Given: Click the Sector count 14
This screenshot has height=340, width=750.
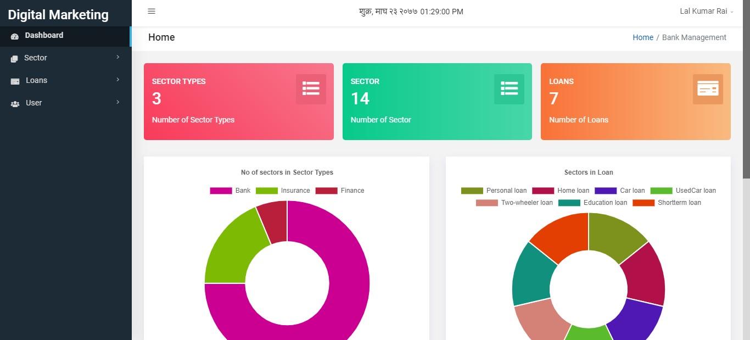Looking at the screenshot, I should 360,98.
